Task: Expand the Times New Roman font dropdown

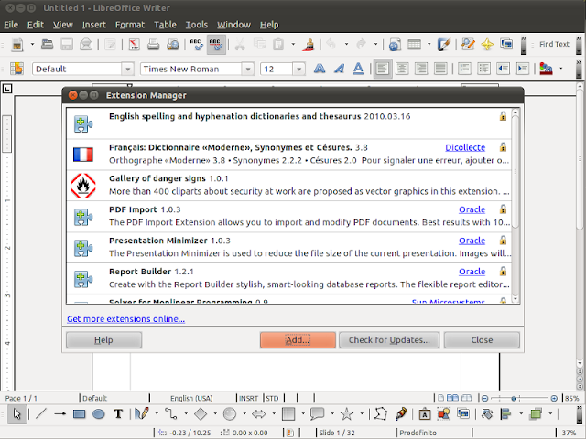Action: point(248,70)
